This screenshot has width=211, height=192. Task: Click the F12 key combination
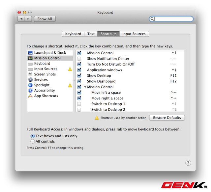pyautogui.click(x=173, y=81)
